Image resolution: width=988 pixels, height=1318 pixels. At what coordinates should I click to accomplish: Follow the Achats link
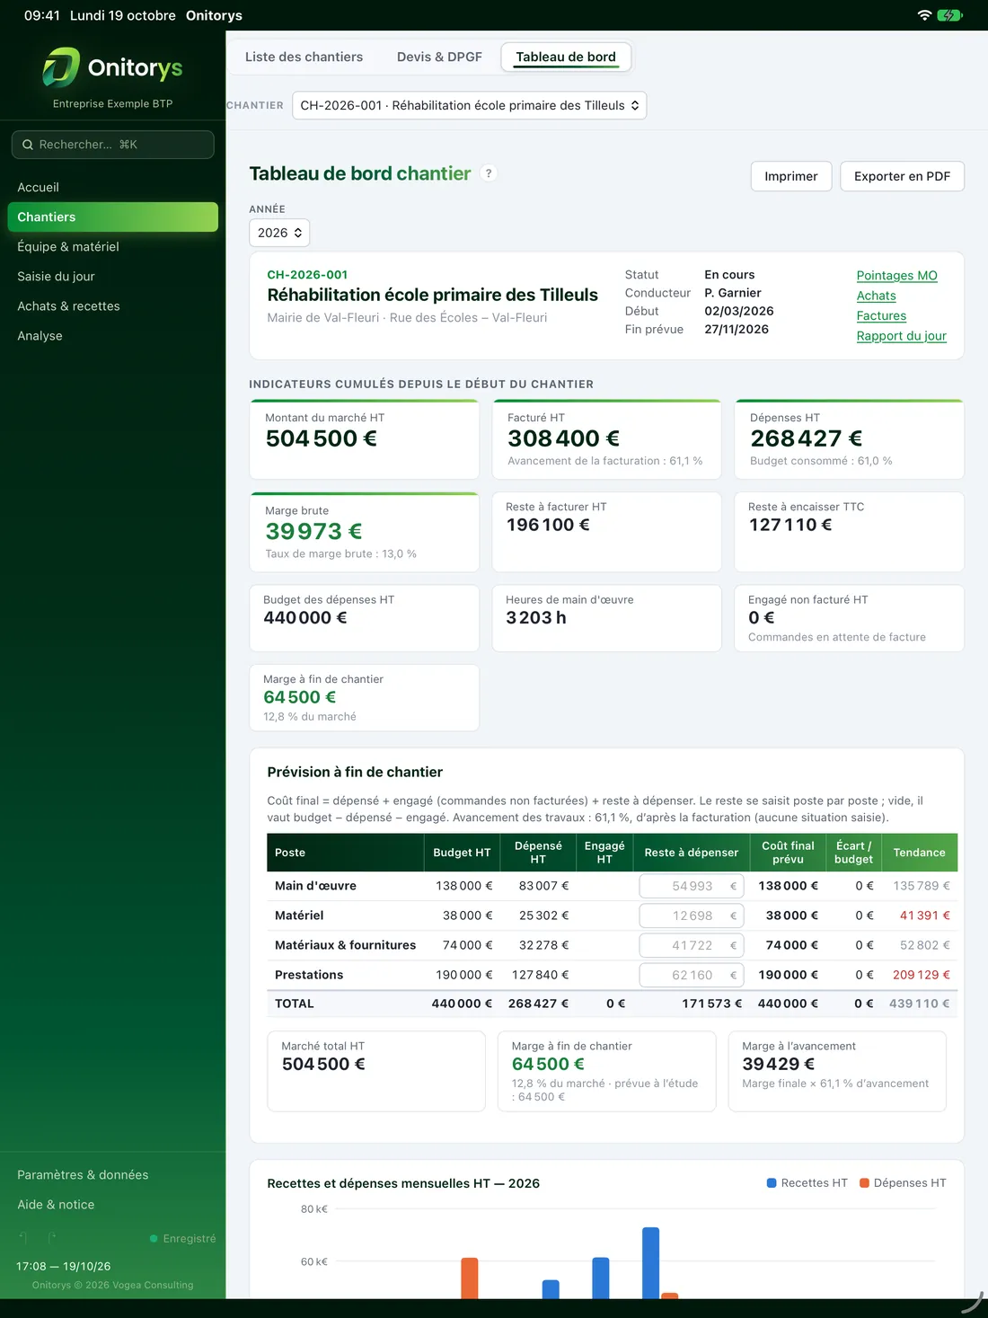click(877, 296)
